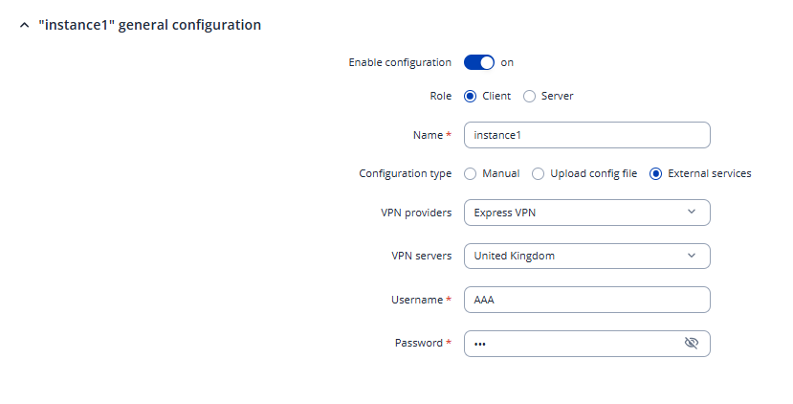Image resolution: width=793 pixels, height=404 pixels.
Task: Choose the Server role option
Action: click(x=529, y=96)
